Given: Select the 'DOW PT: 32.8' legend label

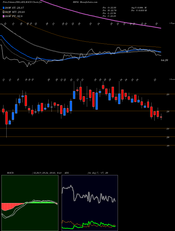Looking at the screenshot, I should click(14, 16).
